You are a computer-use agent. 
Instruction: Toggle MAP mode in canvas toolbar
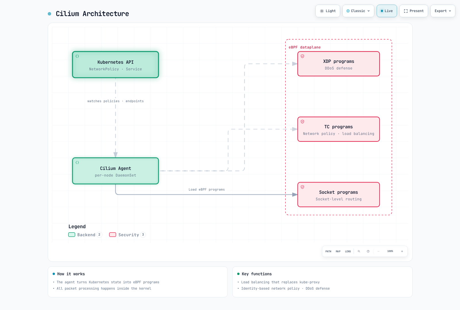click(338, 251)
